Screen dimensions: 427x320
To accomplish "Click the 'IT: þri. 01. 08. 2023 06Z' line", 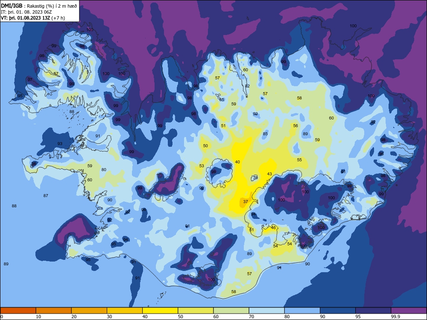I will (x=26, y=12).
